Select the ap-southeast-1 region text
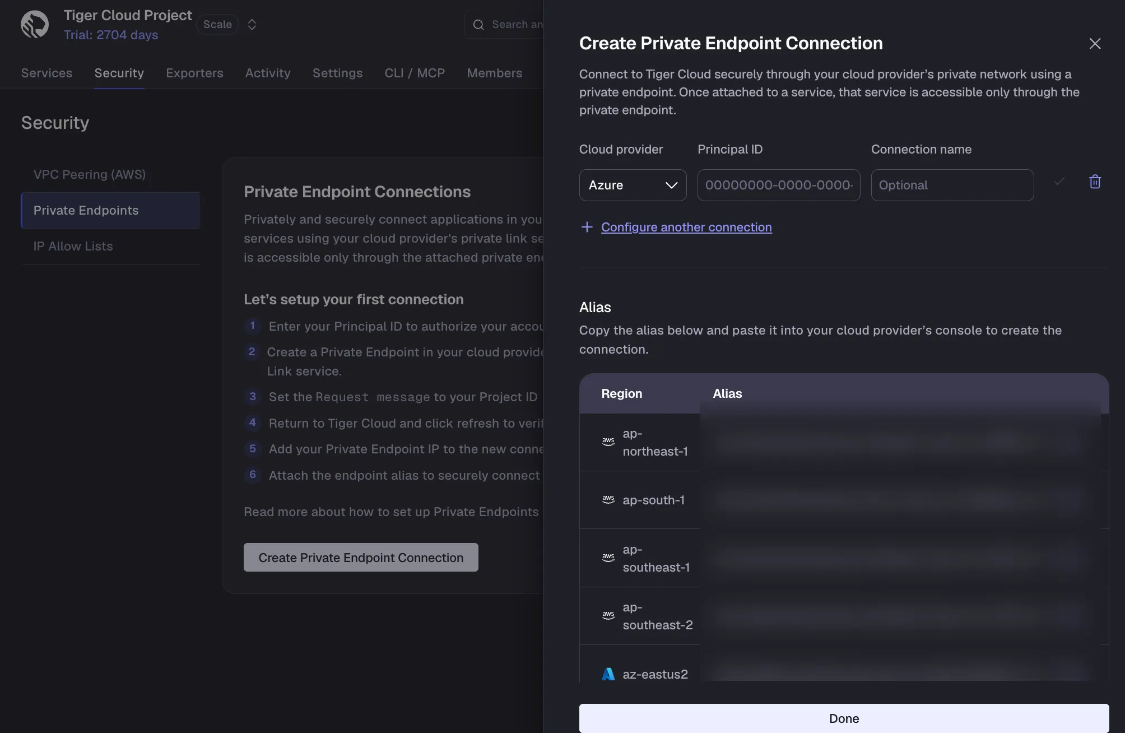 [x=656, y=558]
